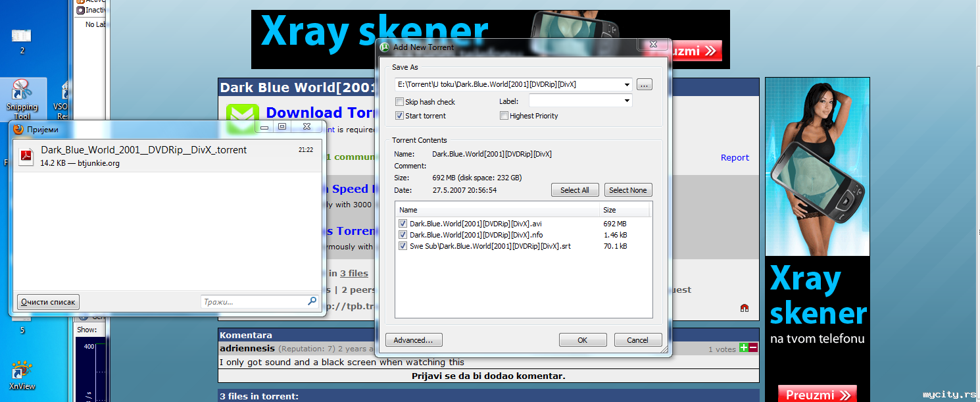This screenshot has width=980, height=402.
Task: Click Preuzmi button on the top Xray skener banner
Action: pyautogui.click(x=695, y=51)
